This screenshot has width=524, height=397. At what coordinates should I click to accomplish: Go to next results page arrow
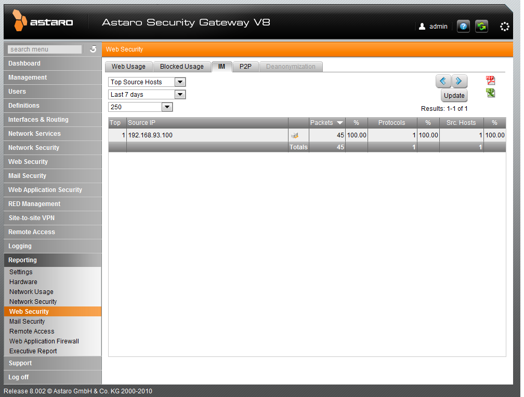pos(460,81)
